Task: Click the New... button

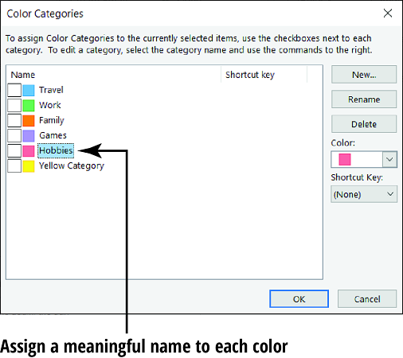Action: pyautogui.click(x=364, y=75)
